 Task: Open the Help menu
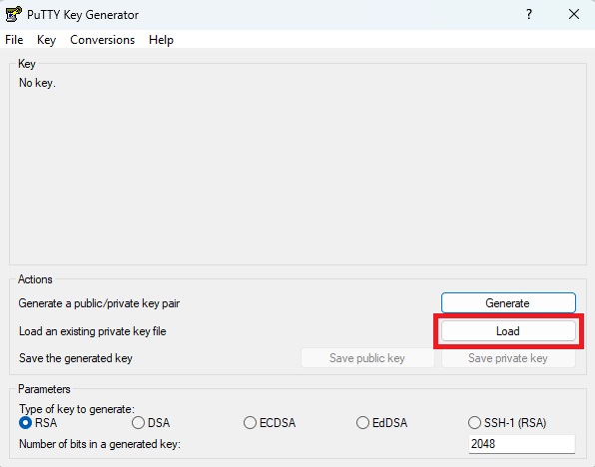161,40
